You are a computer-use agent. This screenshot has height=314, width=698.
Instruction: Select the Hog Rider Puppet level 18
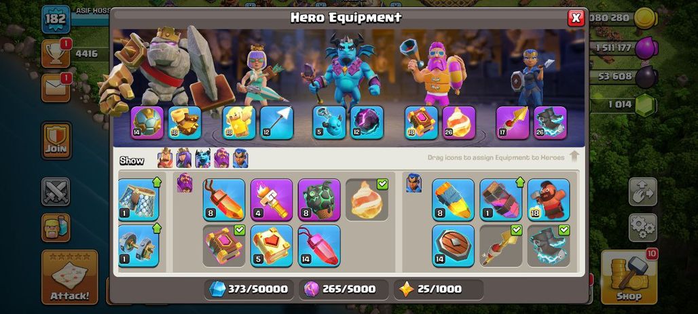click(x=549, y=199)
